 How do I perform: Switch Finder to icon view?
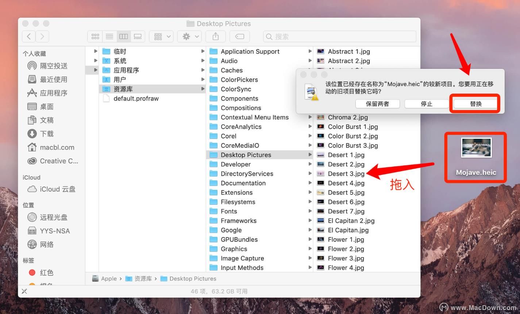[x=95, y=36]
